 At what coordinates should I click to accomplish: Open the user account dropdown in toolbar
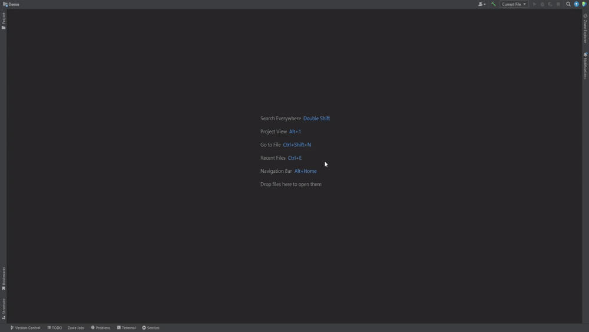pyautogui.click(x=482, y=4)
